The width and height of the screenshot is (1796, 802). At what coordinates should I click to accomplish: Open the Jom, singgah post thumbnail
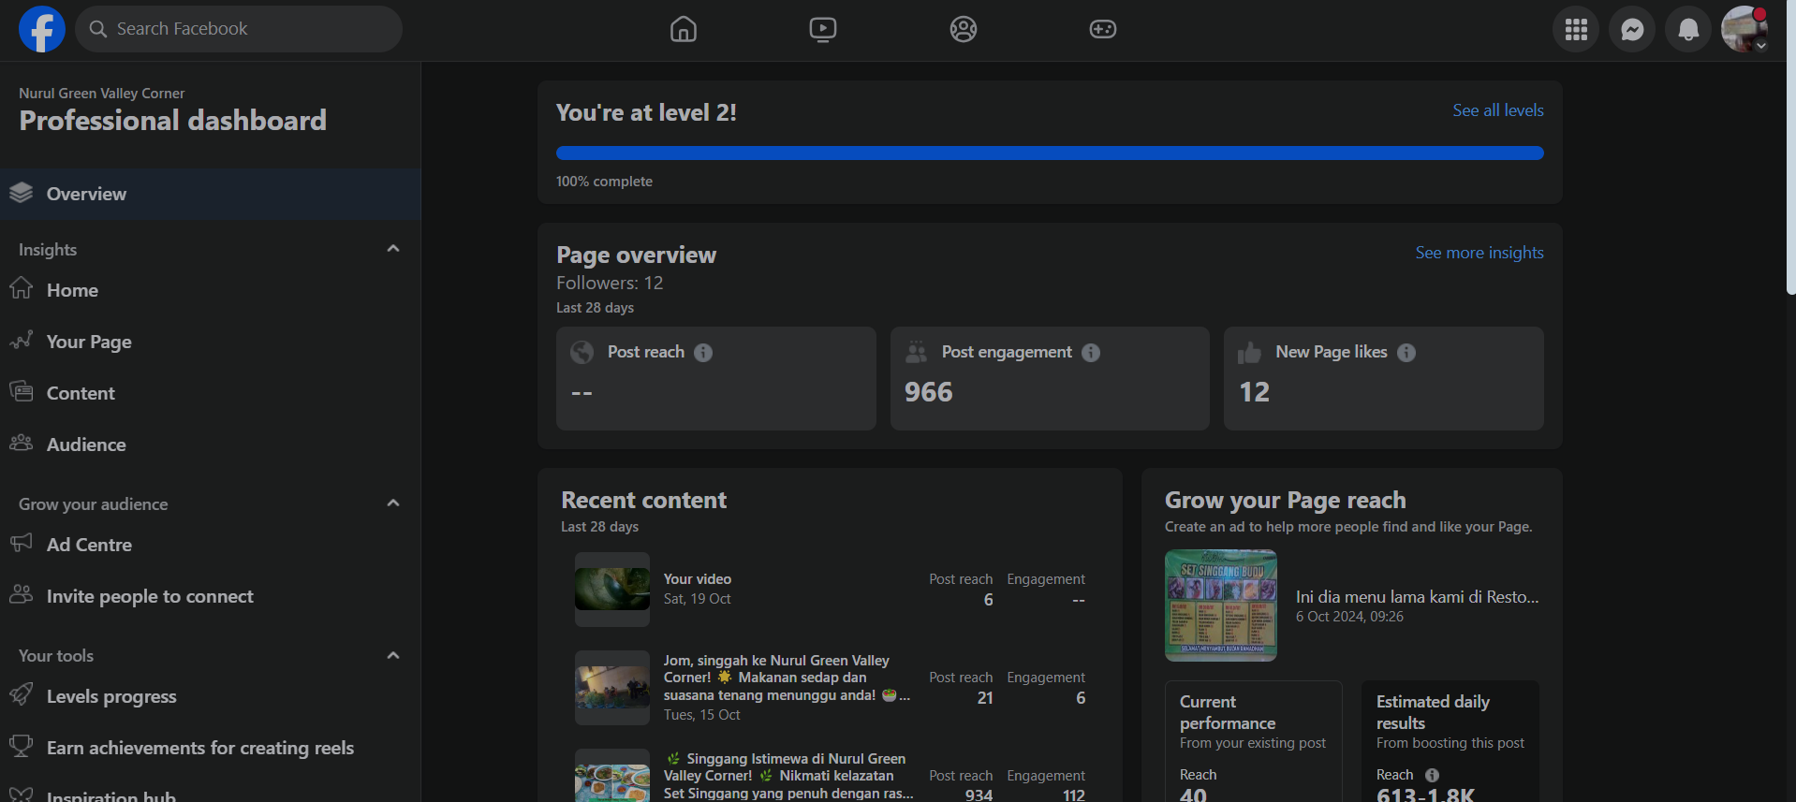[612, 688]
